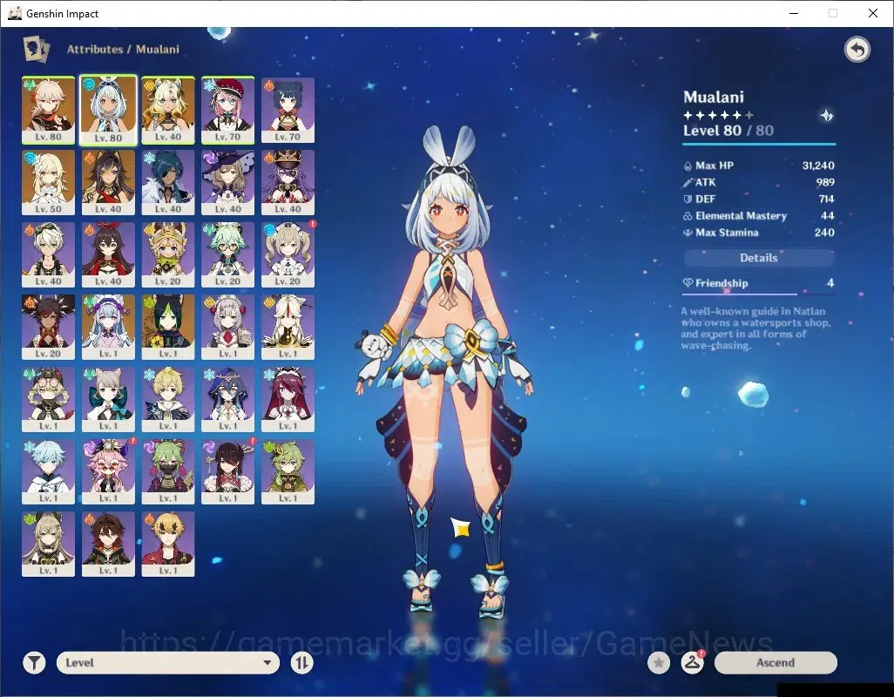Click the Mualani character model
The width and height of the screenshot is (894, 697).
(444, 370)
